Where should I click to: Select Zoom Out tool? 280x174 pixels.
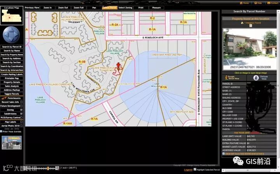(63, 8)
